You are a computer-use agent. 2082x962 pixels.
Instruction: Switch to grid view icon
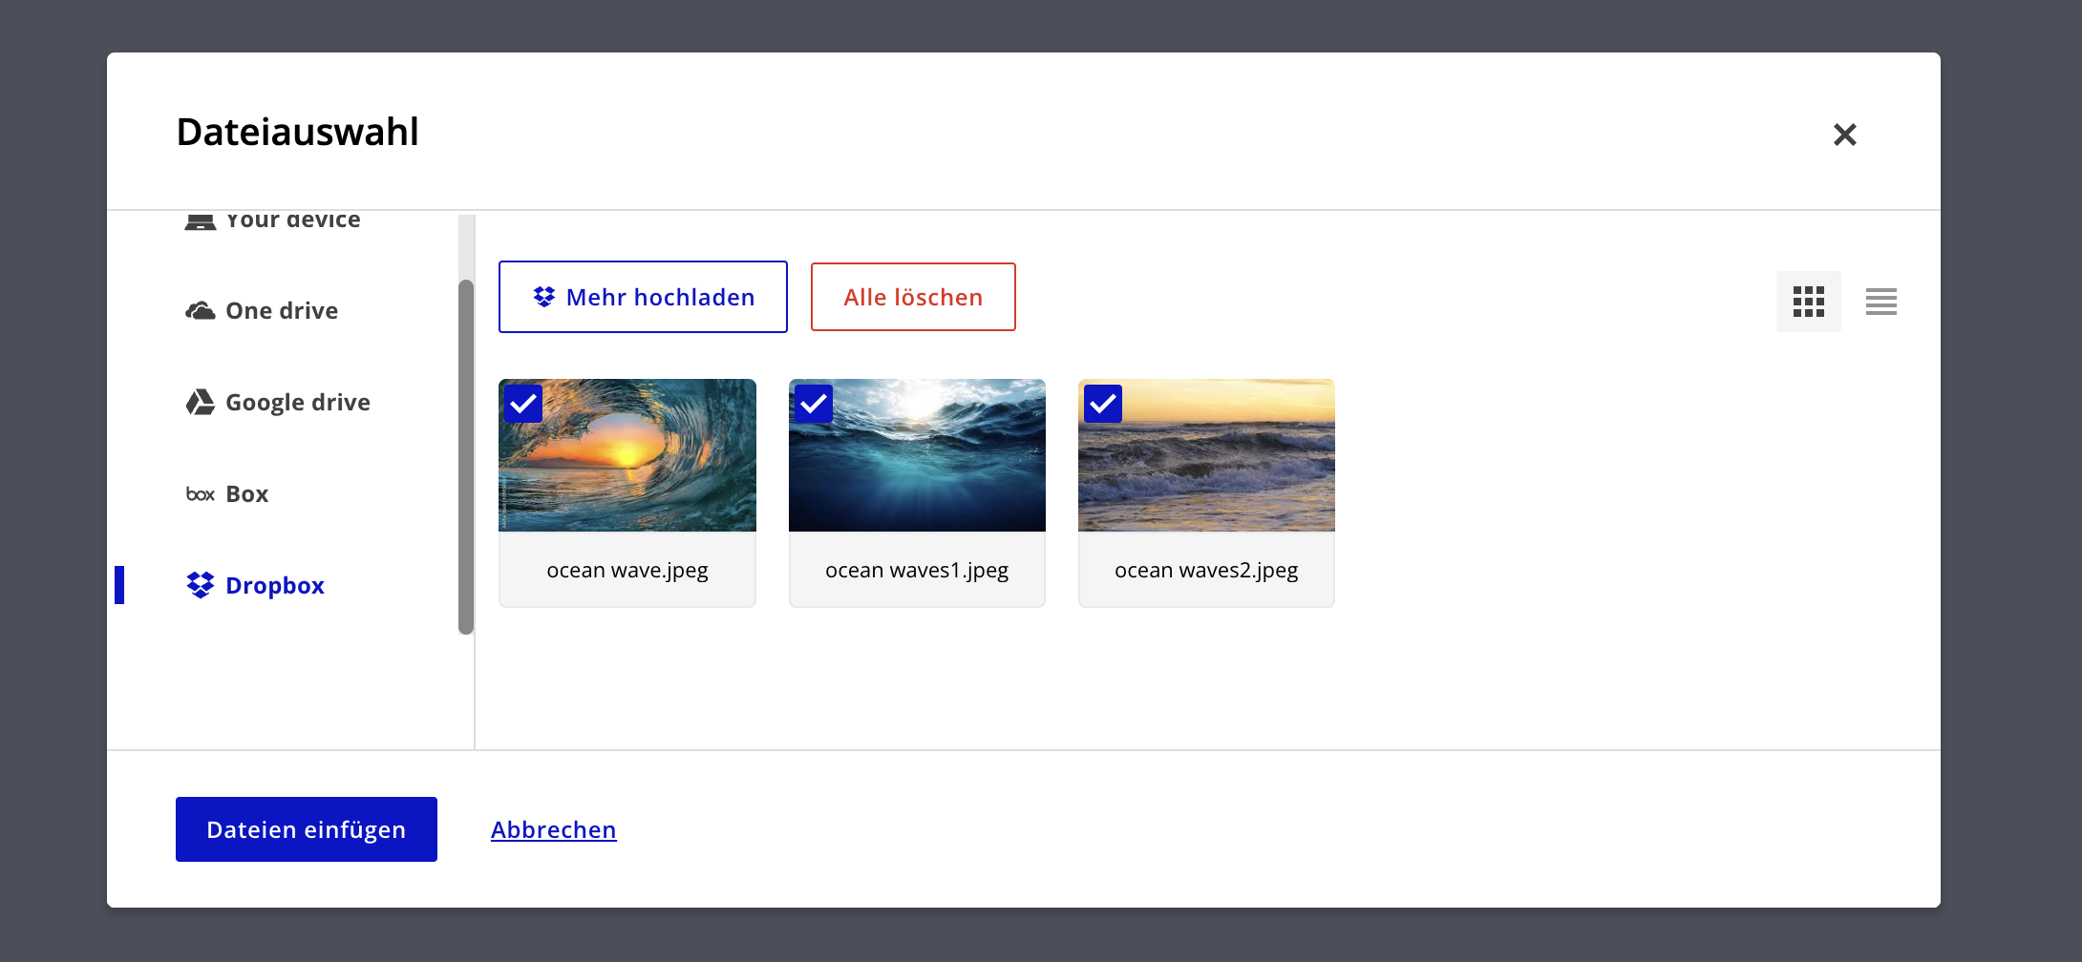pos(1808,302)
